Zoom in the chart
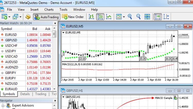The width and height of the screenshot is (193, 109). [130, 17]
